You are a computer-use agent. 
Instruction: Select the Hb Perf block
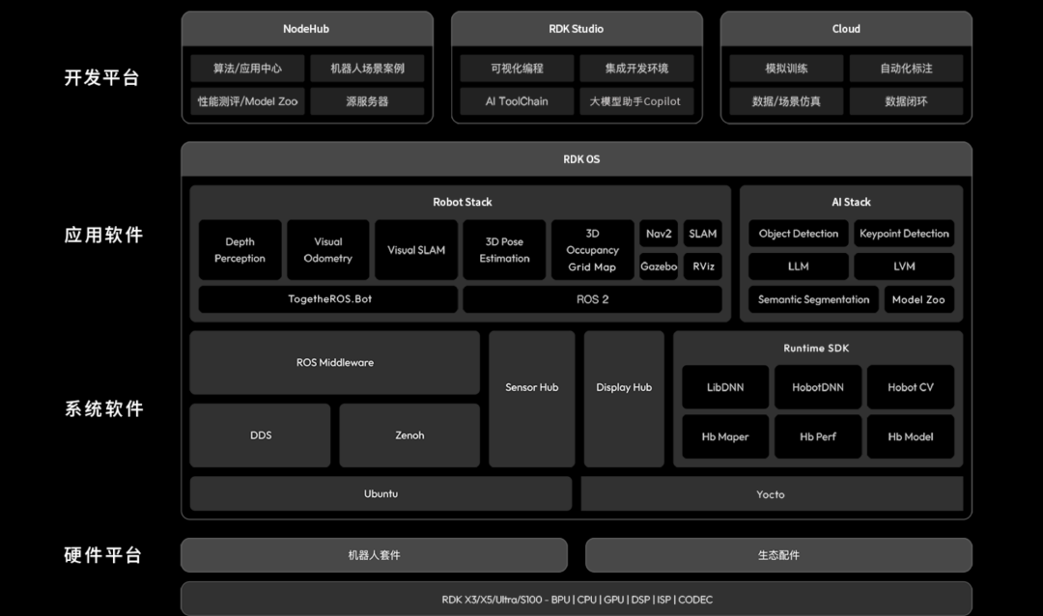818,436
